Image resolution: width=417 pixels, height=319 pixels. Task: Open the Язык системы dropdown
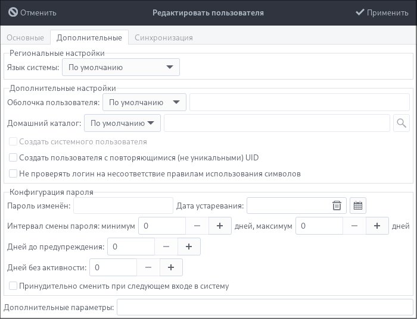tap(121, 67)
